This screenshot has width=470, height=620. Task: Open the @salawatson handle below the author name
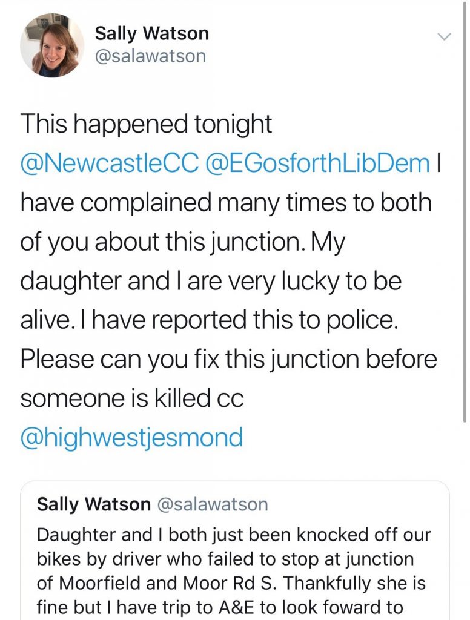pos(150,56)
